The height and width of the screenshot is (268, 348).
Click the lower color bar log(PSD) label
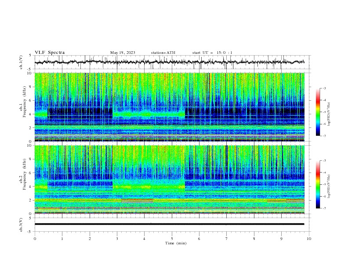[x=329, y=186]
